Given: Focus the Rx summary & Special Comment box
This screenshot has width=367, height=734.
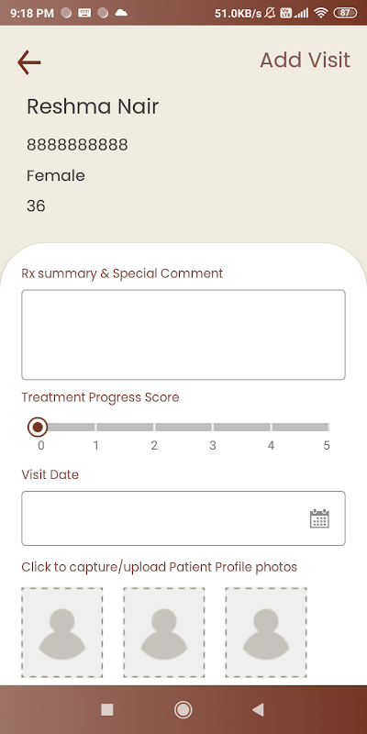Looking at the screenshot, I should point(183,335).
